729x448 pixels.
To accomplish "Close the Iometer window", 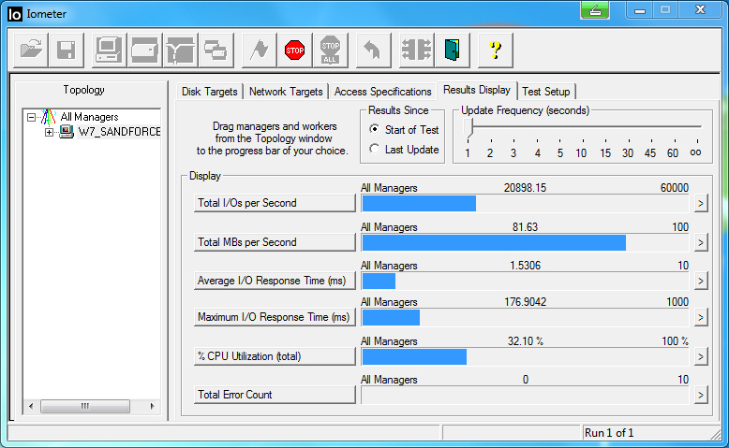I will point(700,10).
